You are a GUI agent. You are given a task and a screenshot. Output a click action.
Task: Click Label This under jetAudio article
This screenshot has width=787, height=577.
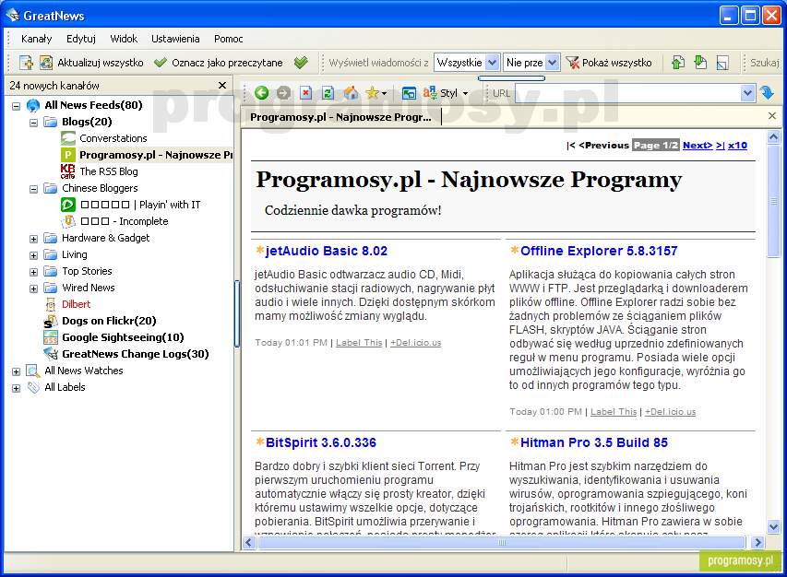click(359, 342)
